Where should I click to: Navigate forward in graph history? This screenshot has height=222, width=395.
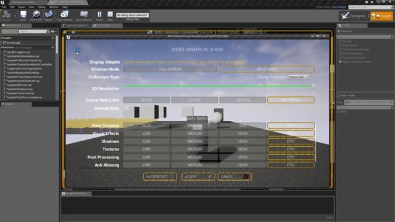pyautogui.click(x=73, y=32)
